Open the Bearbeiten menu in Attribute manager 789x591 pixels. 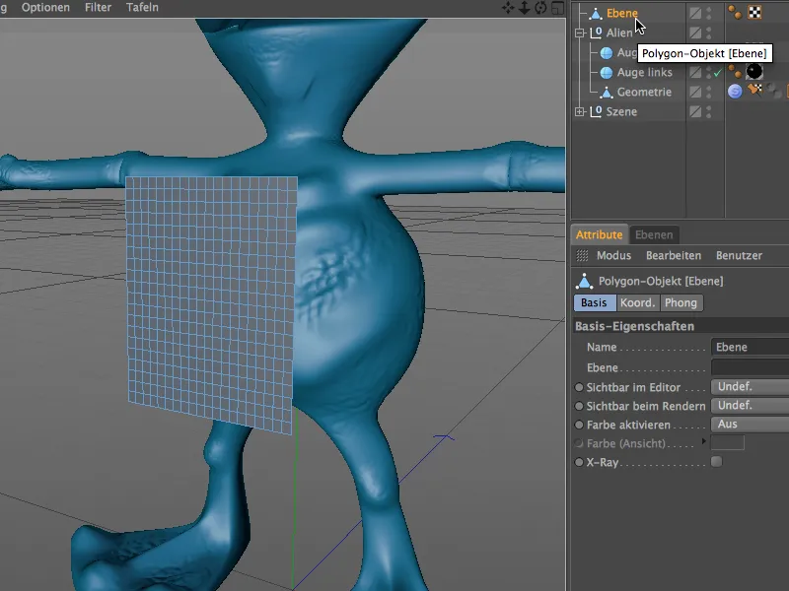click(x=674, y=256)
